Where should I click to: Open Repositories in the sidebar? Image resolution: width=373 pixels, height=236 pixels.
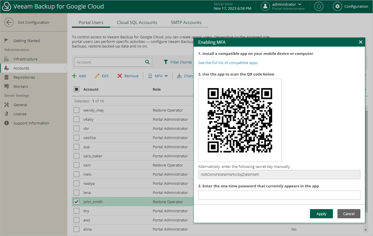(x=24, y=77)
